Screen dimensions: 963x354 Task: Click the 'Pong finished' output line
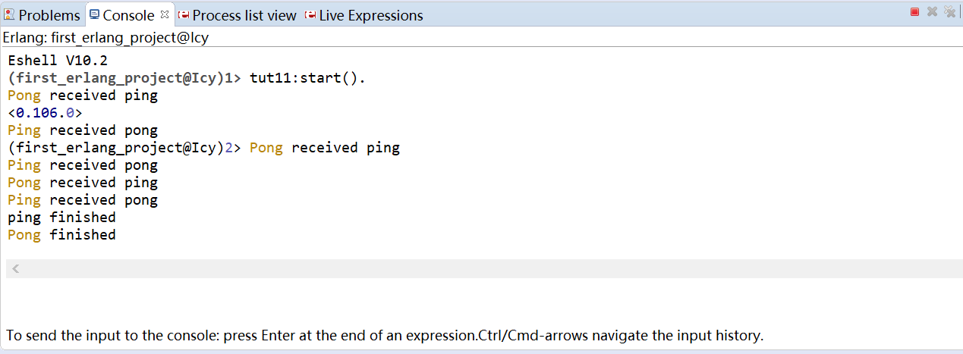point(61,235)
